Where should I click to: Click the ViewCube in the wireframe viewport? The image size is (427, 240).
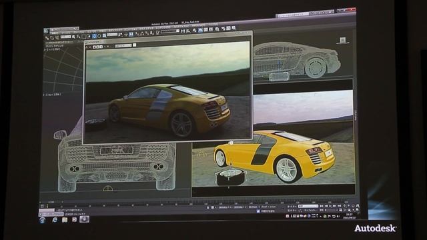[x=342, y=41]
